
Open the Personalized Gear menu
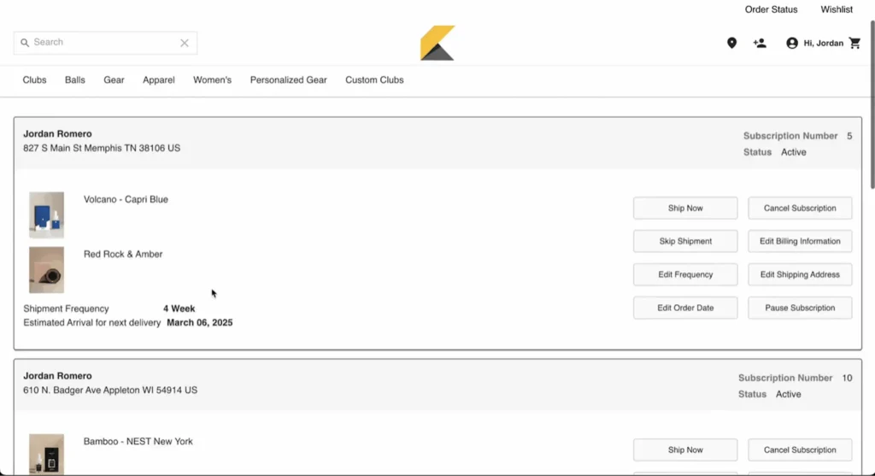(x=289, y=79)
